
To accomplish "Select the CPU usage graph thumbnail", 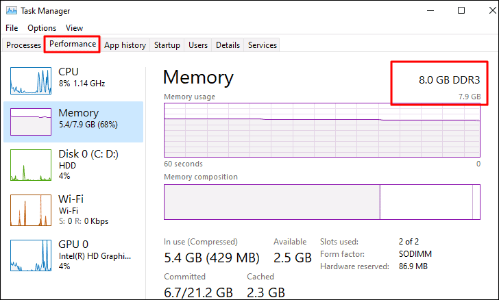I will click(x=31, y=81).
